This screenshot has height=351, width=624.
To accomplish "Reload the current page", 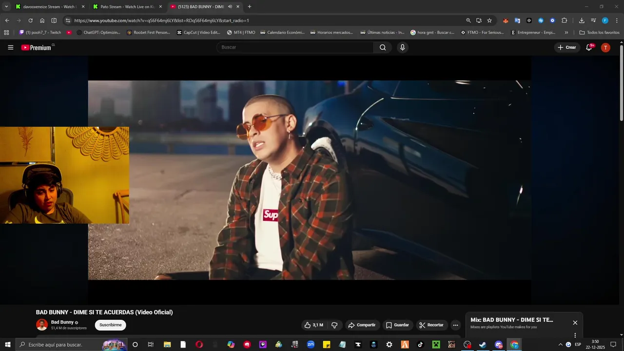I will click(30, 20).
